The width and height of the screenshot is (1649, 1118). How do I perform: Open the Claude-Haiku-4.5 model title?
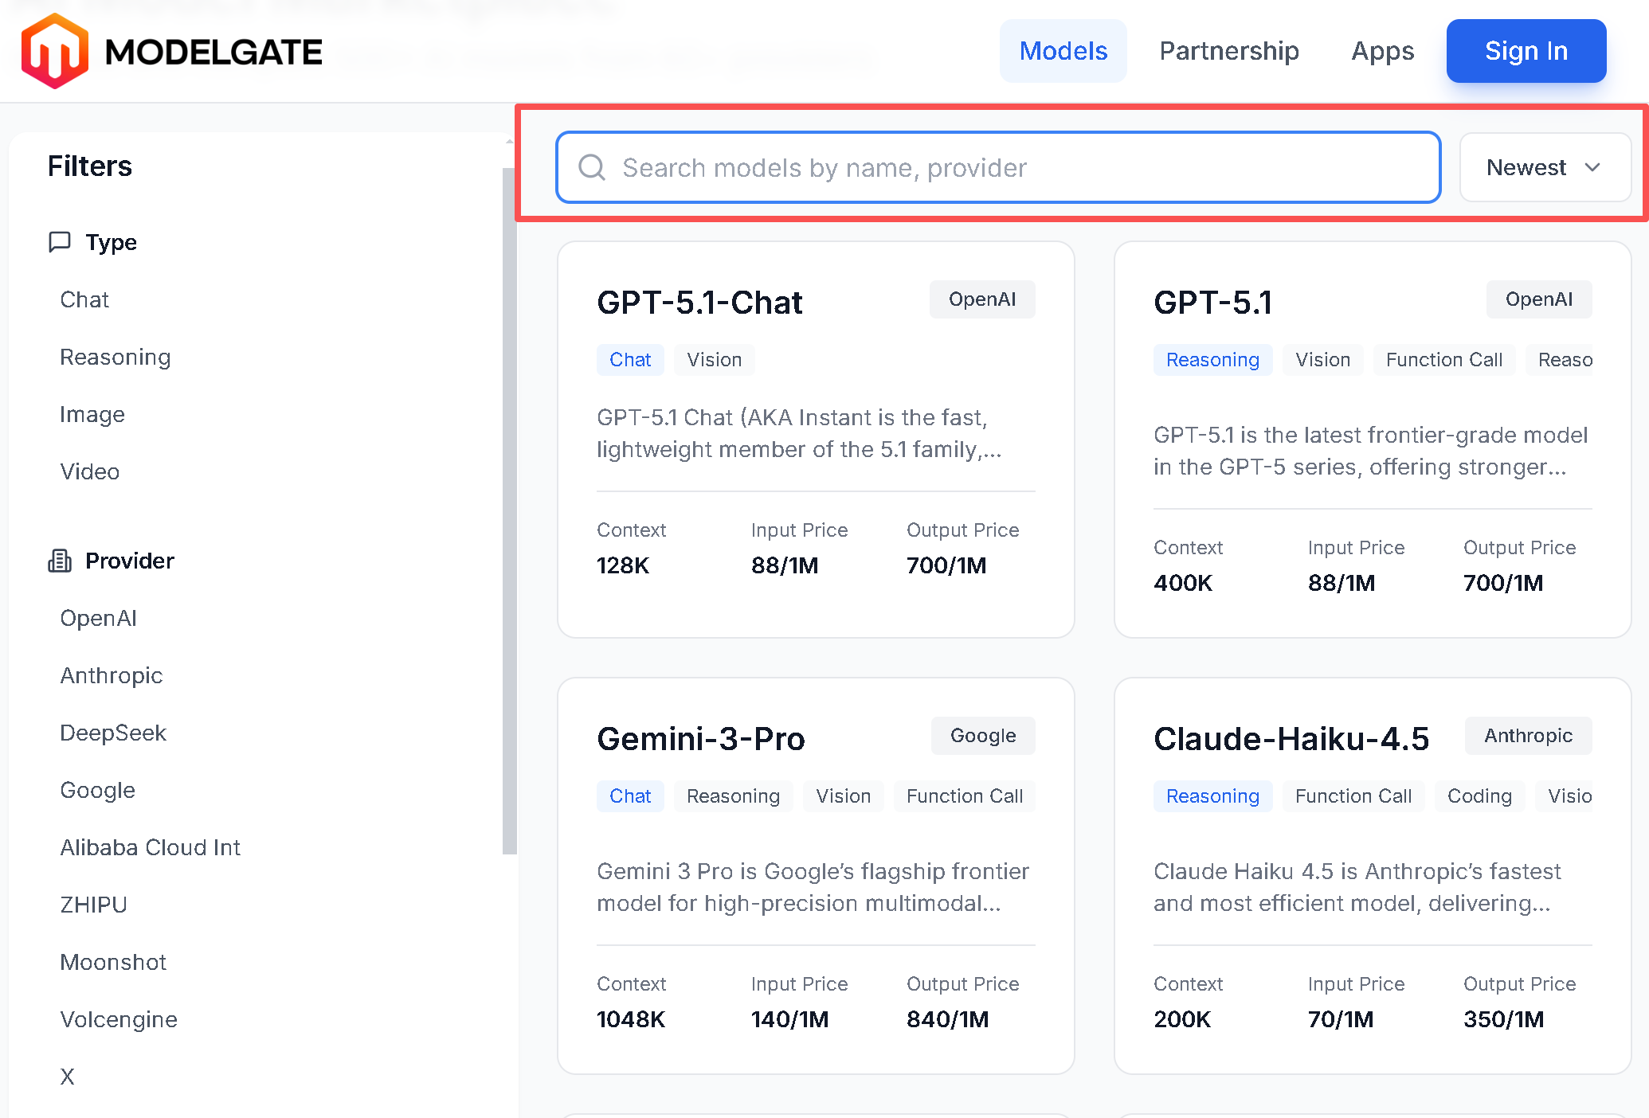pos(1291,739)
